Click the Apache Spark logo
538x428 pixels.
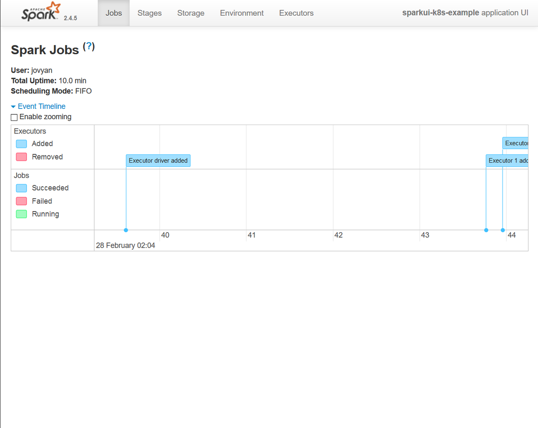pos(41,12)
